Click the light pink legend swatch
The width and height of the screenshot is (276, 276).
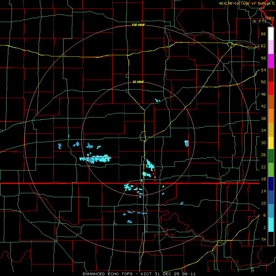click(x=271, y=47)
